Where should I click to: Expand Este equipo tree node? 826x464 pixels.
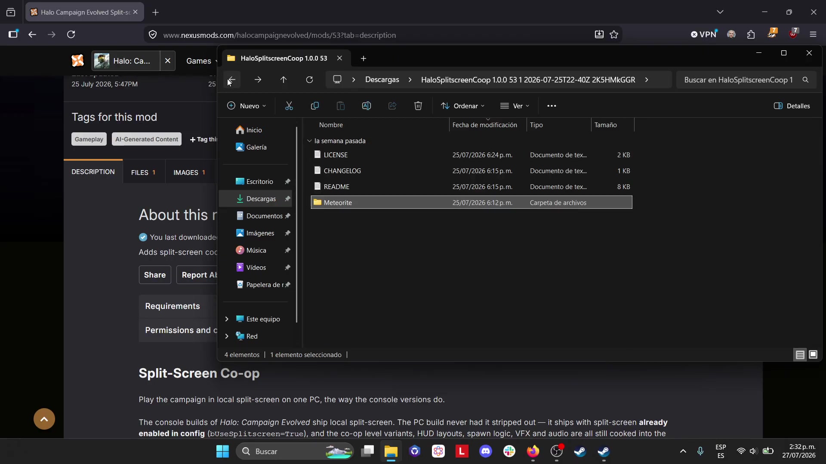point(227,319)
